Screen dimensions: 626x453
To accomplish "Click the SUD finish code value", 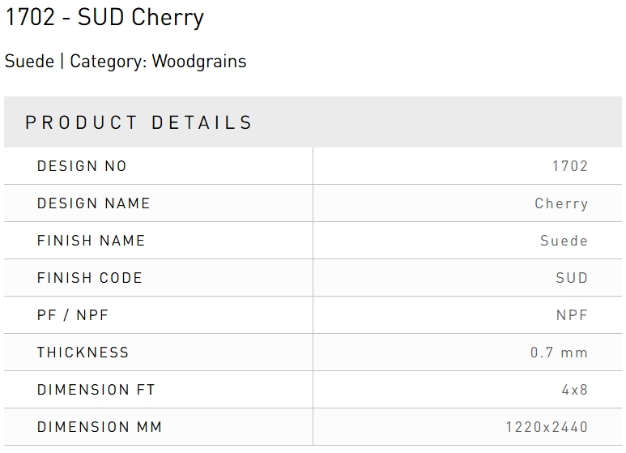I will [572, 278].
